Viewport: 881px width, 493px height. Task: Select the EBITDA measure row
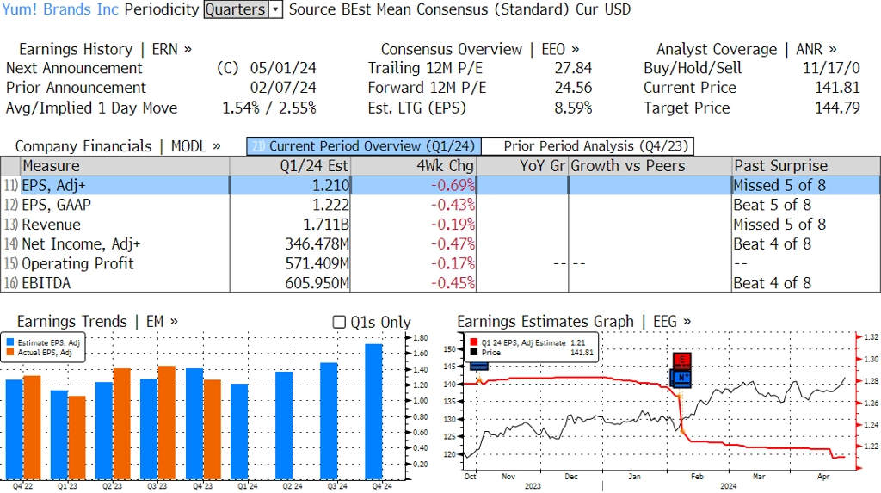pyautogui.click(x=440, y=283)
